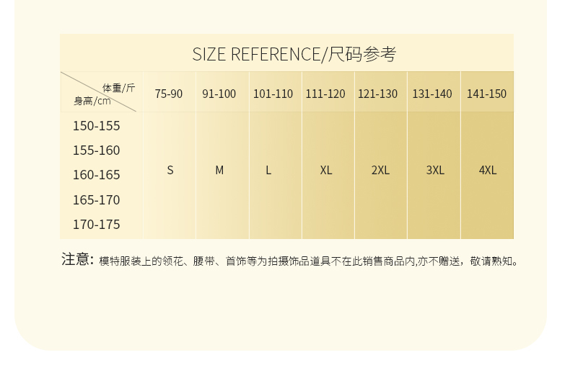Click the 170-175 height row label
This screenshot has width=570, height=378.
tap(97, 225)
